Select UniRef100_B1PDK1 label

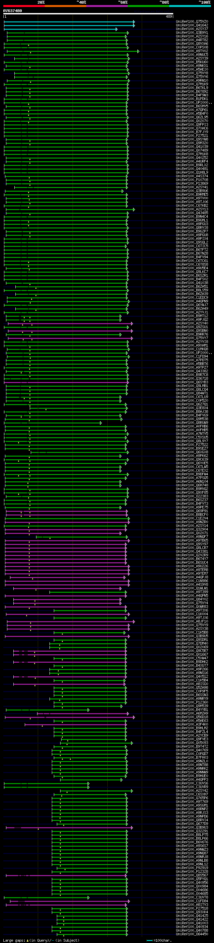[192, 99]
